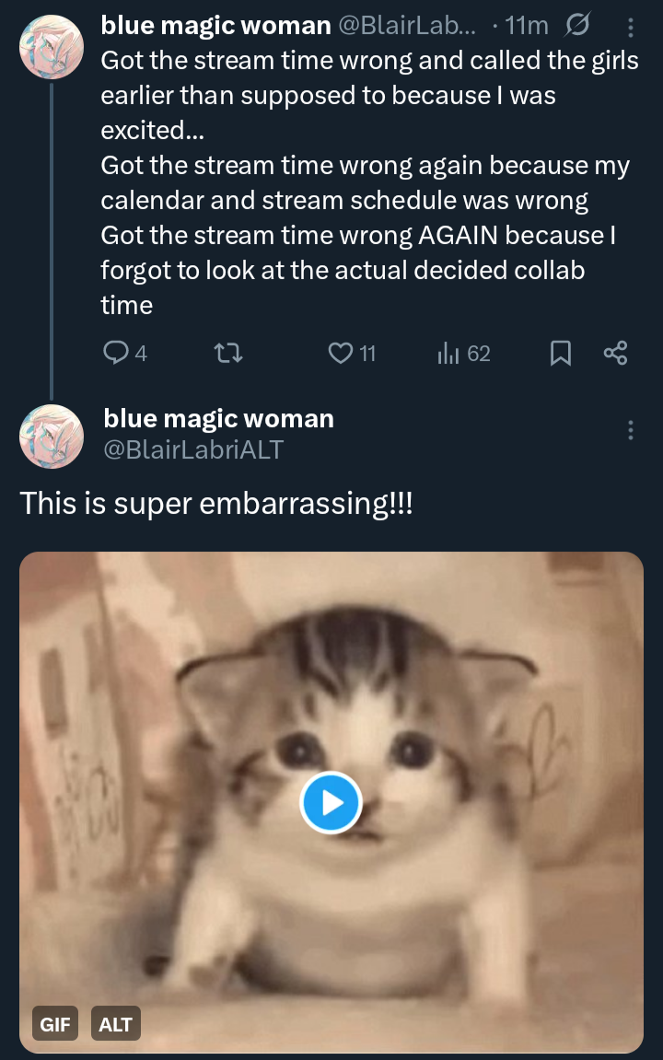
Task: Tap blue magic woman name in second tweet
Action: [x=218, y=419]
